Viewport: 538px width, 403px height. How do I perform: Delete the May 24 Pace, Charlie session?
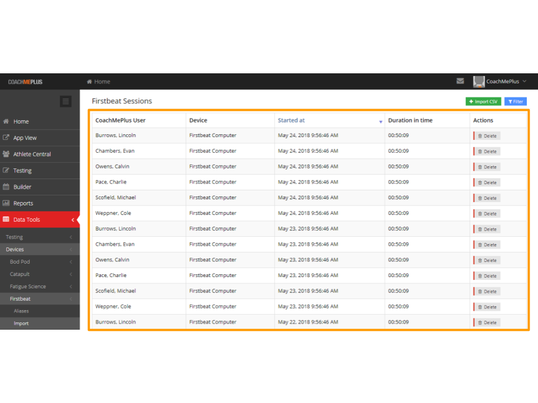point(487,182)
